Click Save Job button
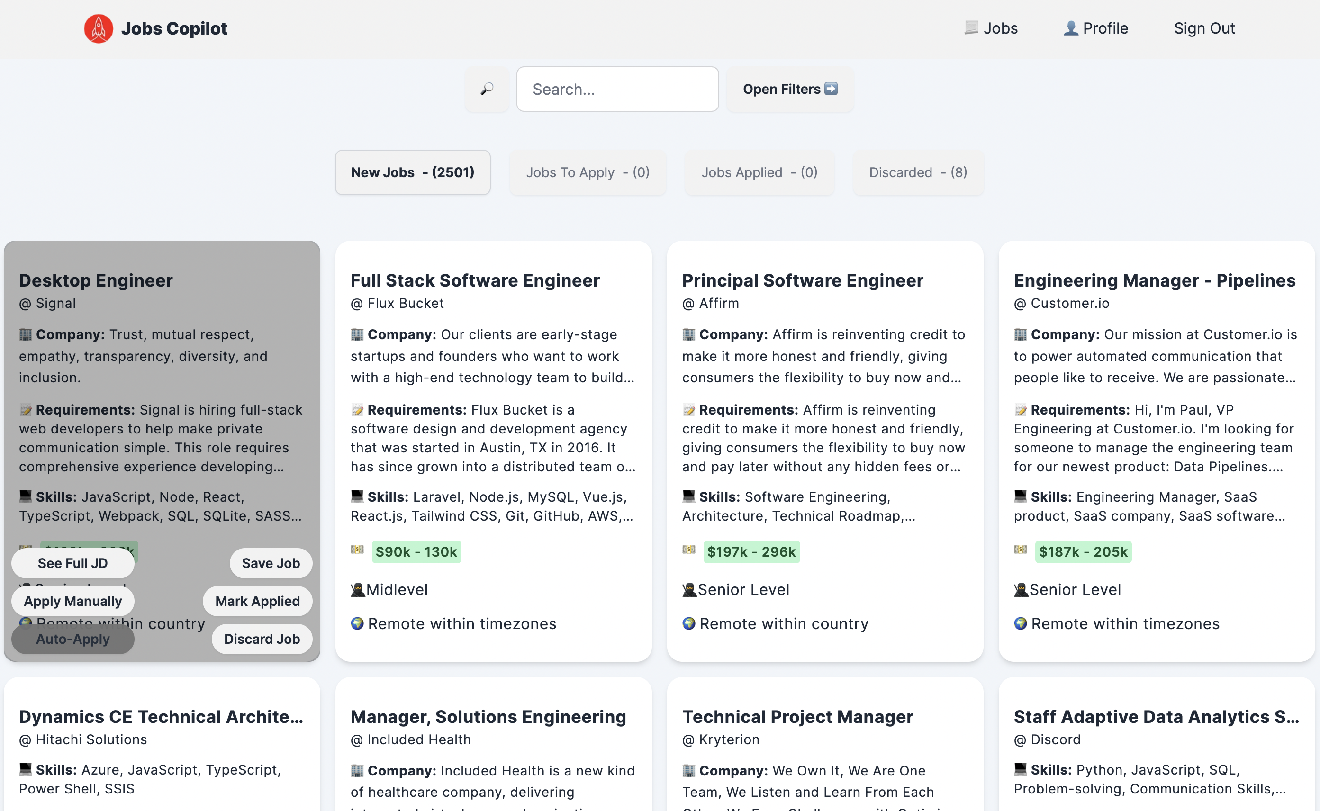 click(x=271, y=563)
